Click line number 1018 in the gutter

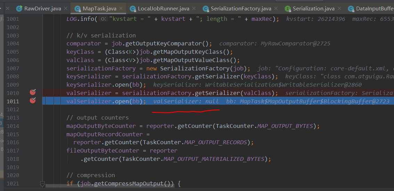(x=13, y=159)
